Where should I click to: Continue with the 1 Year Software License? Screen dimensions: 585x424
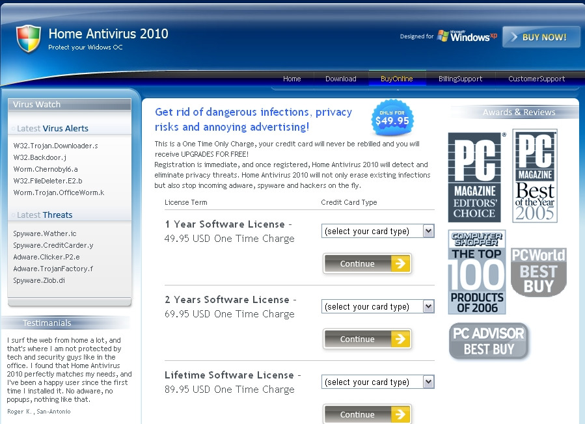click(367, 263)
